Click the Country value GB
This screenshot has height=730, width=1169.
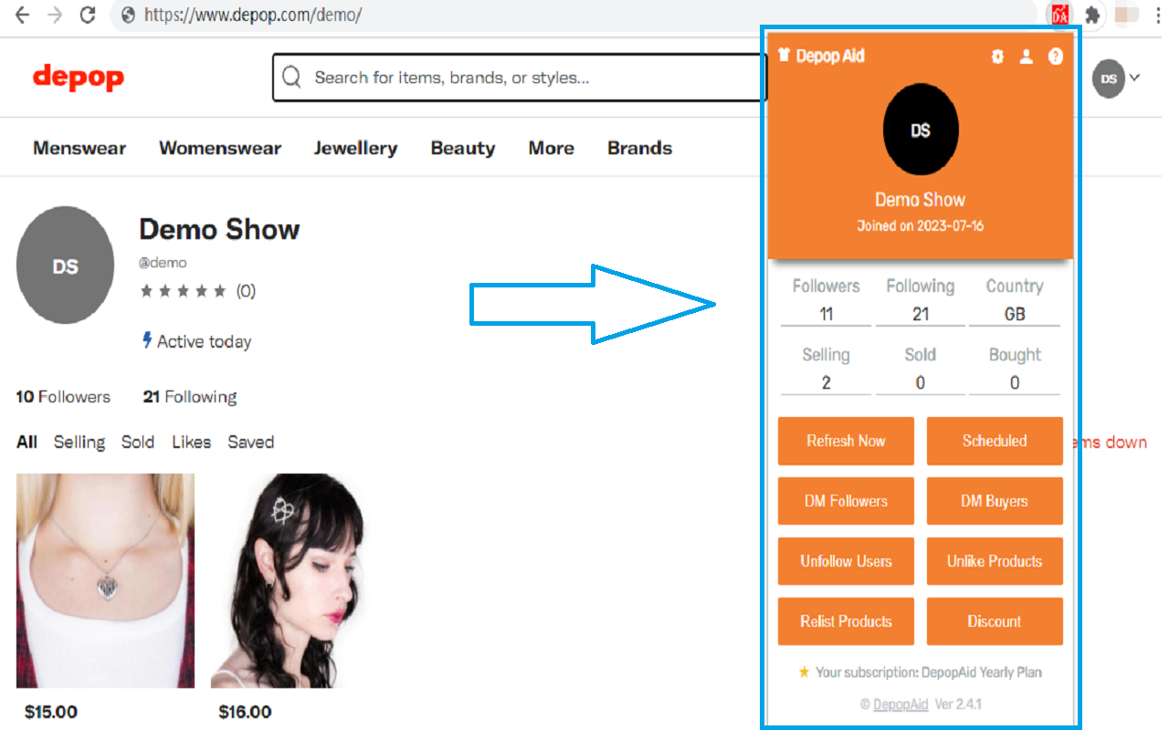click(x=1015, y=314)
